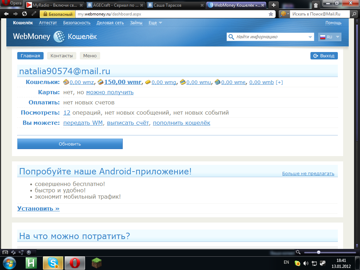
Task: Bookmark the page with the star icon
Action: (271, 14)
